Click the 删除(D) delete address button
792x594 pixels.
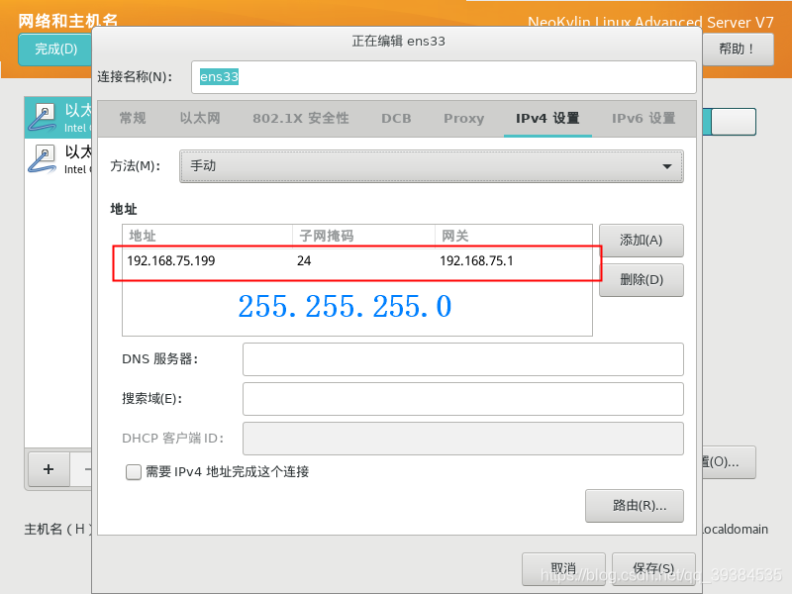(641, 280)
